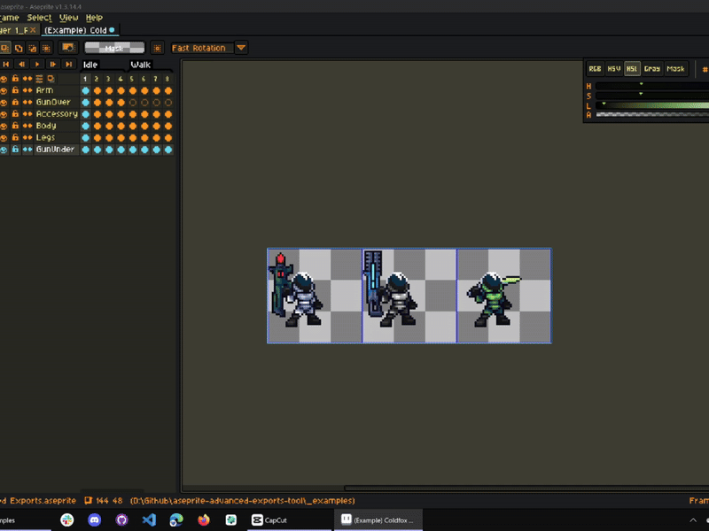Screen dimensions: 709x531
Task: Open the Fast Rotation algorithm dropdown
Action: pyautogui.click(x=241, y=48)
